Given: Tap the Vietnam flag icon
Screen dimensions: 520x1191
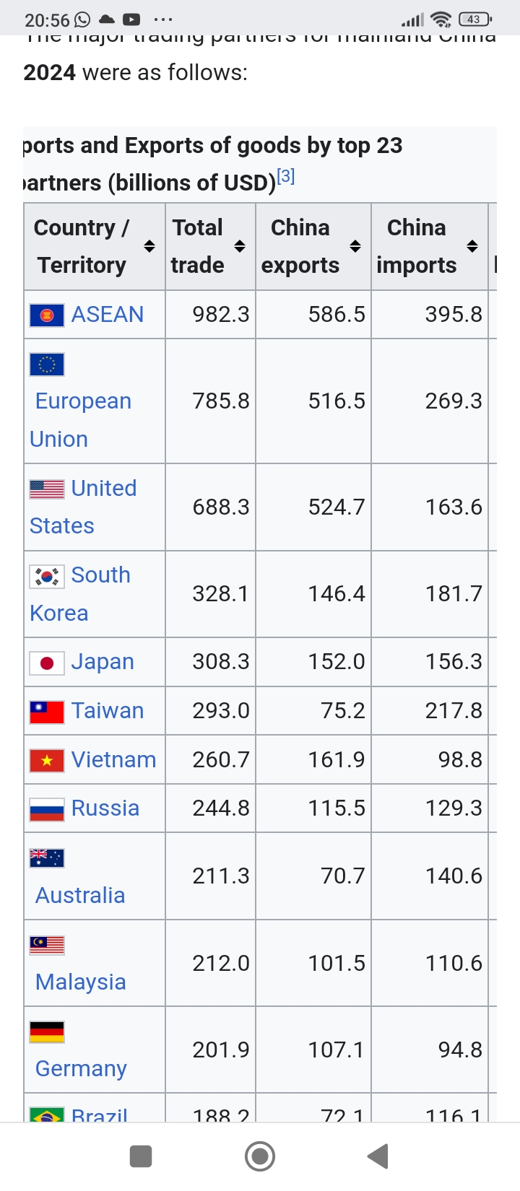Looking at the screenshot, I should click(x=47, y=761).
